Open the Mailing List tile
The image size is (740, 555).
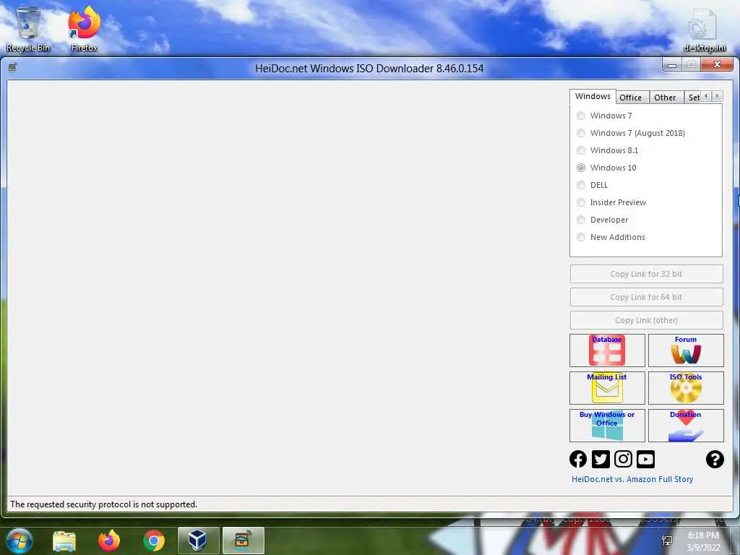pyautogui.click(x=607, y=388)
